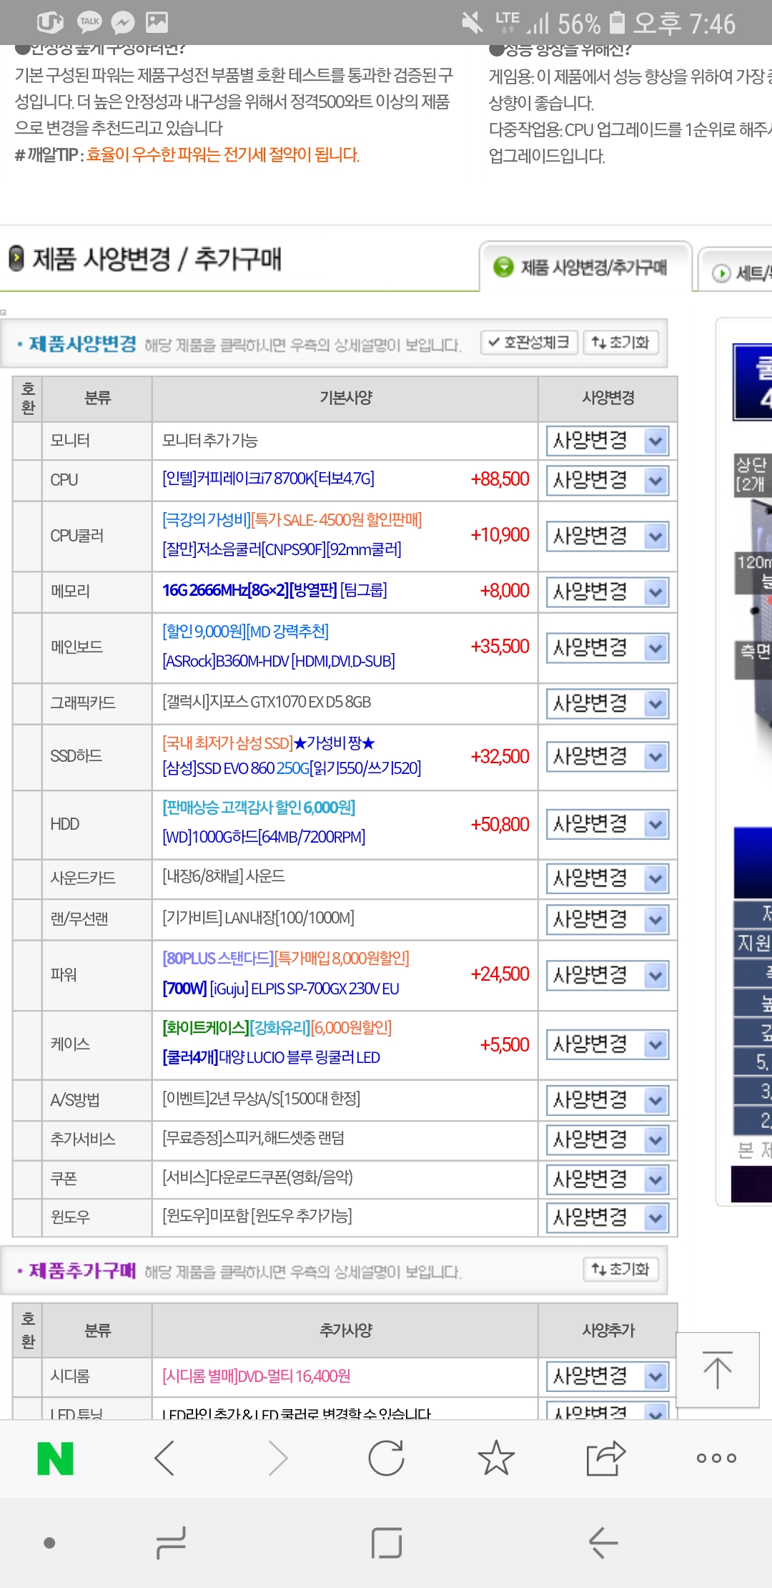Go back with browser back arrow
Image resolution: width=772 pixels, height=1588 pixels.
click(x=165, y=1459)
